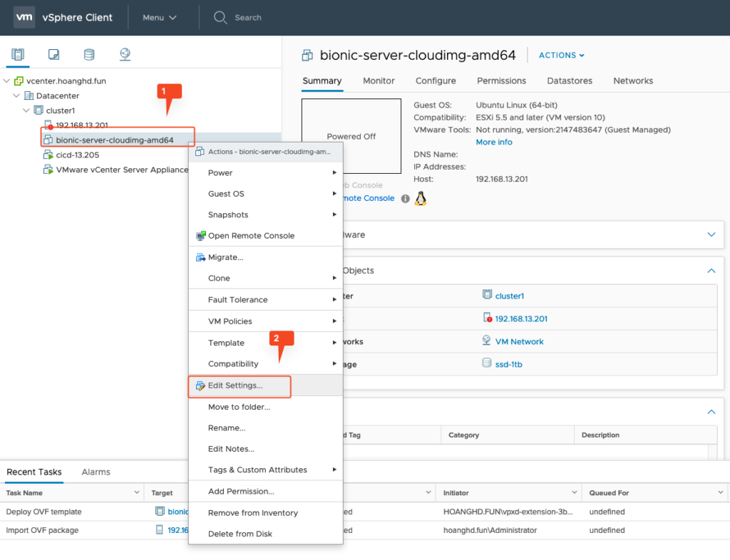Open the Menu dropdown
The image size is (730, 560).
(x=159, y=18)
